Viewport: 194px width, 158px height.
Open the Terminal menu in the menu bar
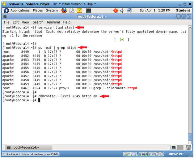[x=53, y=22]
